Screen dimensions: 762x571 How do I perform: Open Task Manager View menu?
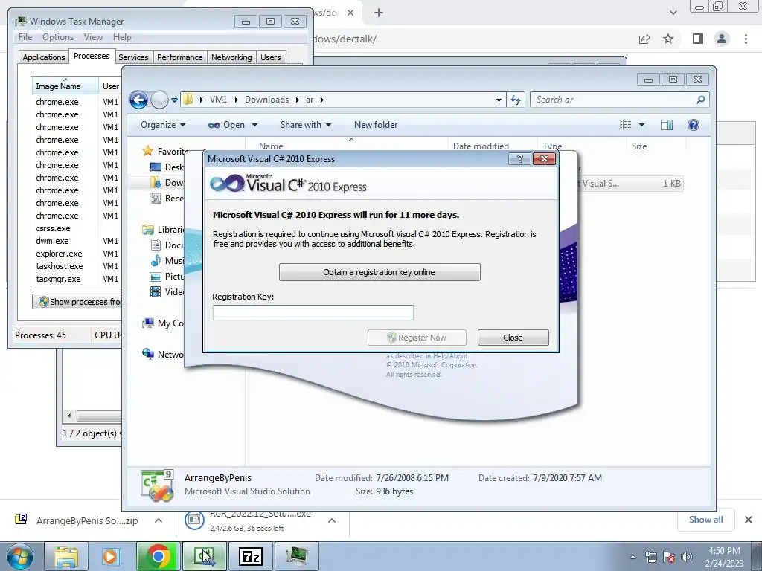pyautogui.click(x=93, y=37)
